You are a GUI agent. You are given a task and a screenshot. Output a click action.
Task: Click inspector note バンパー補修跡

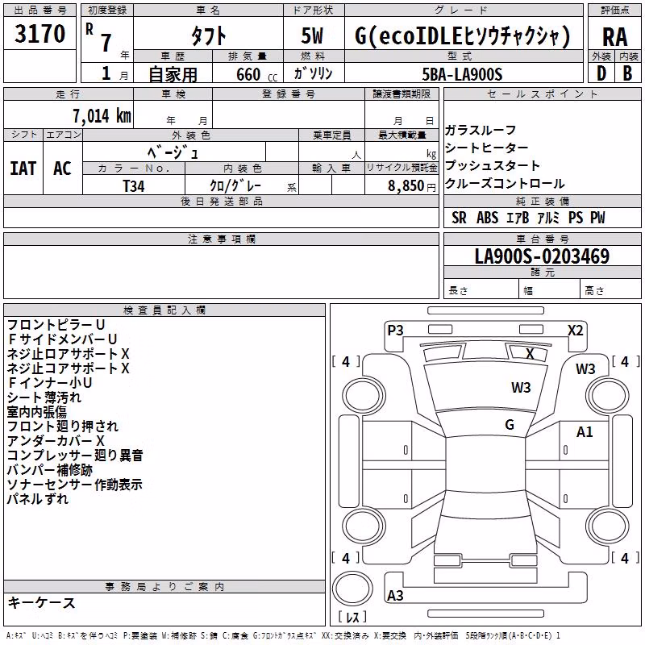click(x=50, y=470)
